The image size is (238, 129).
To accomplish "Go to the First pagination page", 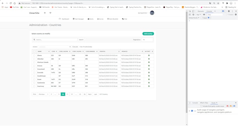I will [35, 94].
